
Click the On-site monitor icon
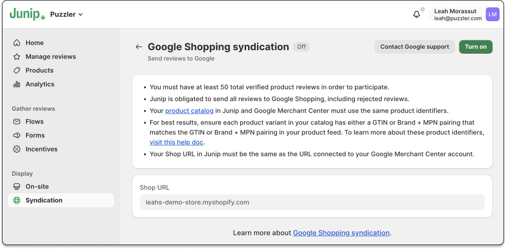(x=16, y=187)
